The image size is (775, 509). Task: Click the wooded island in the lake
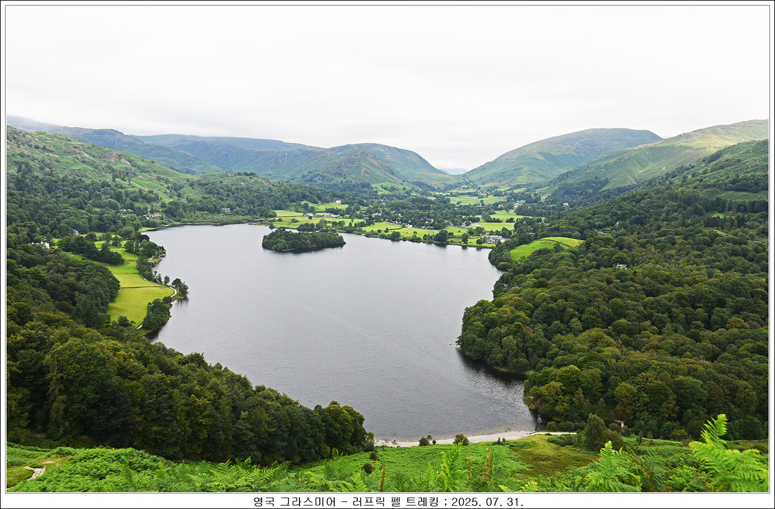(303, 240)
